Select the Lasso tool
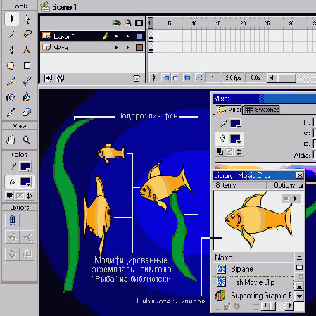 tap(27, 34)
